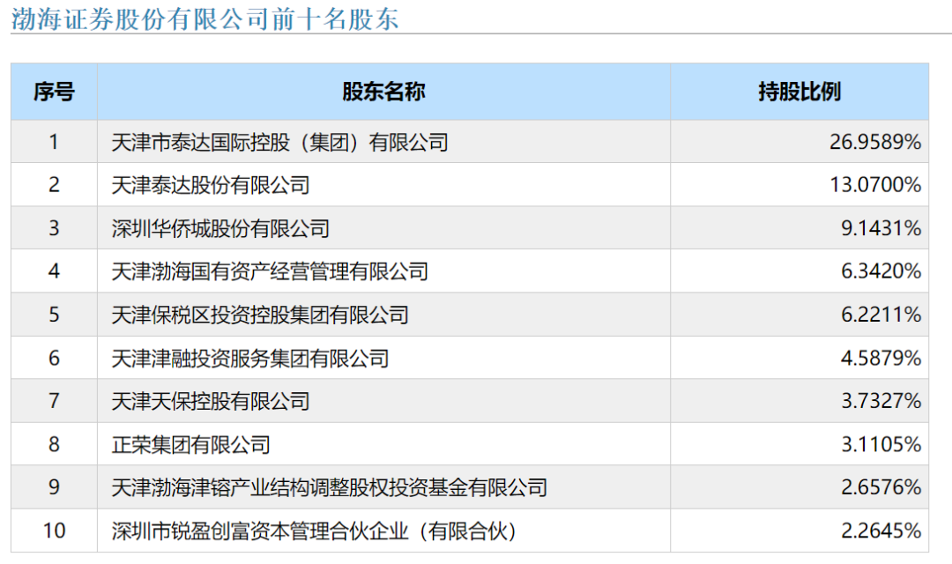This screenshot has width=952, height=564.
Task: Click serial number 10 cell
Action: tap(54, 531)
